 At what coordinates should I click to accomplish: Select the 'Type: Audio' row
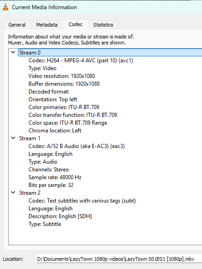43,162
